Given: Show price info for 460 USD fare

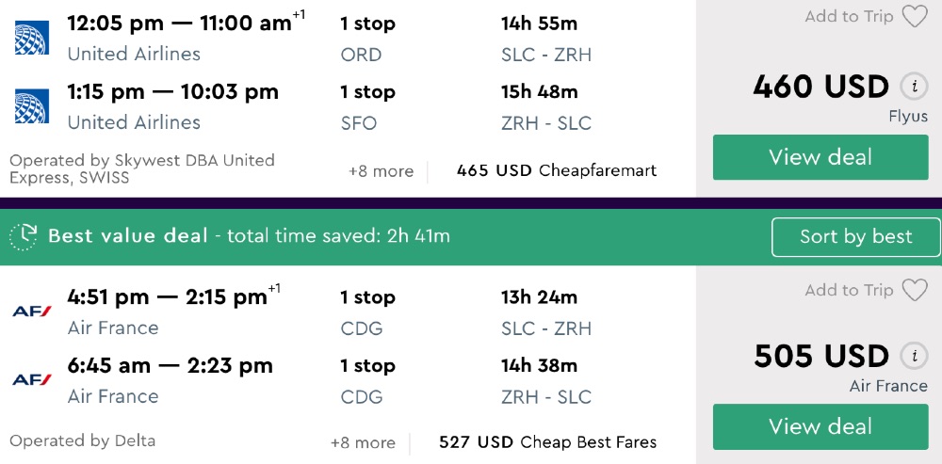Looking at the screenshot, I should 913,87.
